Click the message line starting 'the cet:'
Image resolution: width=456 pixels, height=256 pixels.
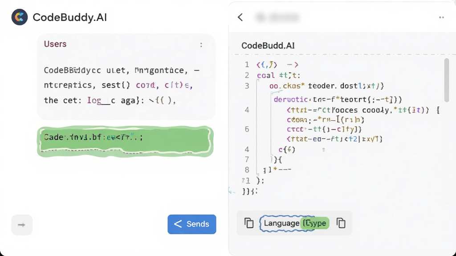click(x=110, y=100)
